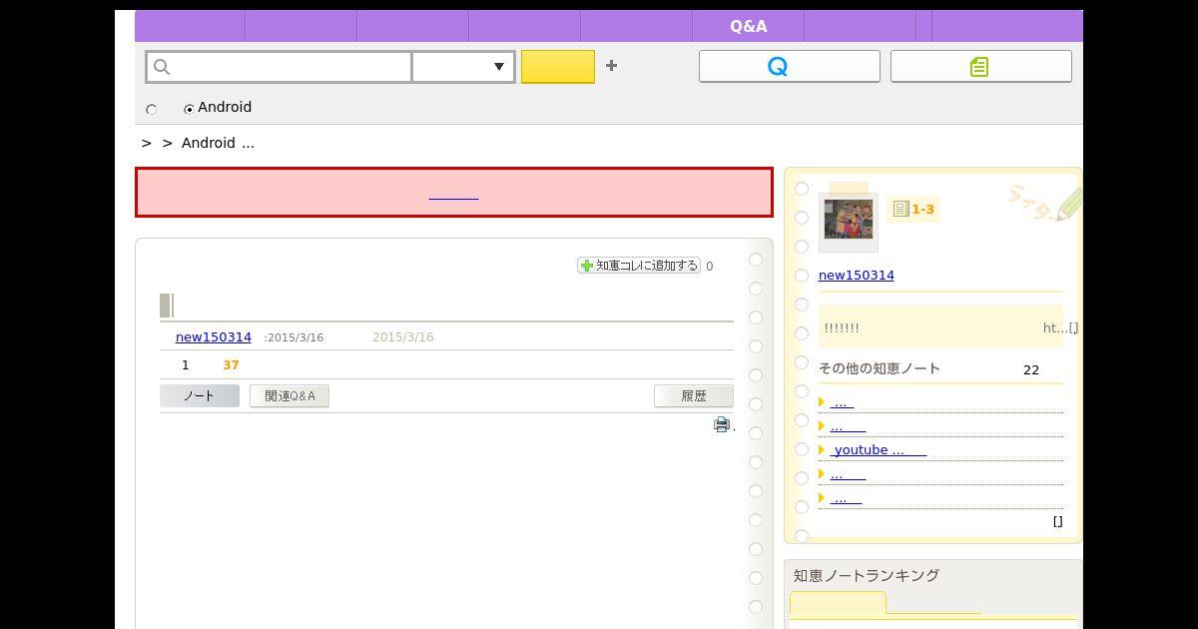
Task: Click the ':2015/3/16' date next to the author
Action: (x=294, y=337)
